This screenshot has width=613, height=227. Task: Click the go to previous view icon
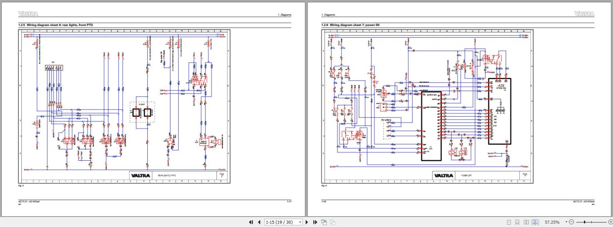coord(324,222)
